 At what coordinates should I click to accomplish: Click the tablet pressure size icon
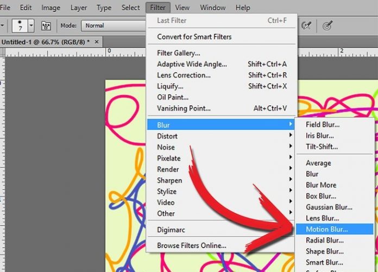(327, 26)
